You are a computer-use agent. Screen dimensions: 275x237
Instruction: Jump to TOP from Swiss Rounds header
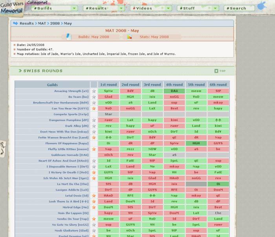(222, 71)
